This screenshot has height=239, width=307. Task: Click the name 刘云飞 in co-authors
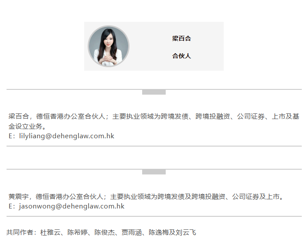pos(186,232)
